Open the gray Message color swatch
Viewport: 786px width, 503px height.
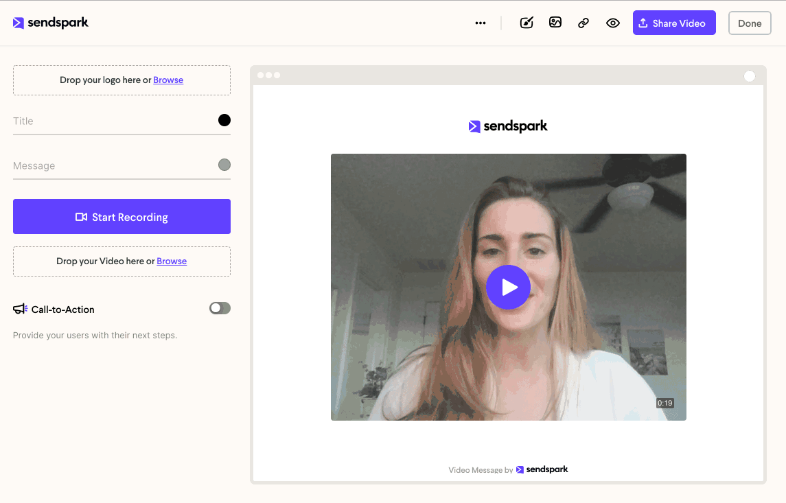[224, 165]
